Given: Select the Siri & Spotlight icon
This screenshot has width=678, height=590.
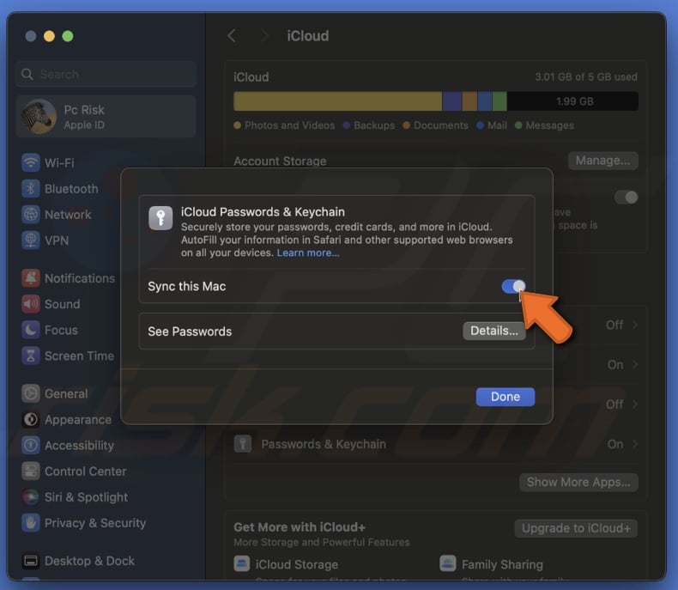Looking at the screenshot, I should (31, 497).
